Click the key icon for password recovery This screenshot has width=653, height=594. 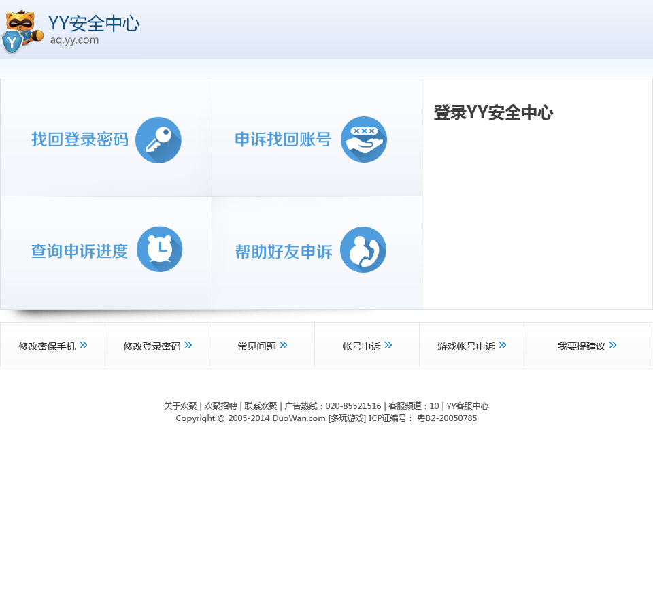(158, 140)
